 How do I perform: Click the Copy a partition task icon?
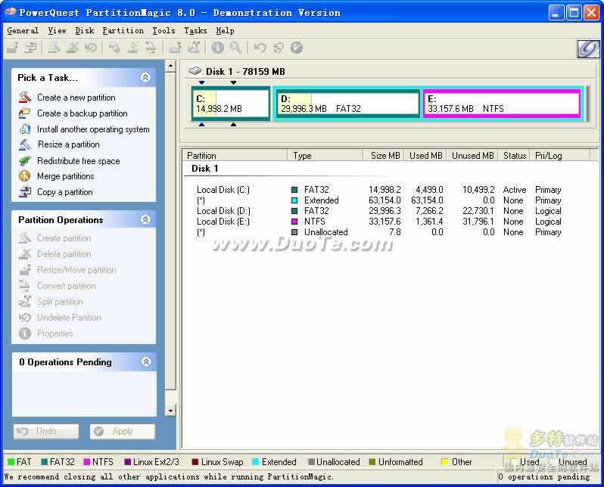[25, 192]
